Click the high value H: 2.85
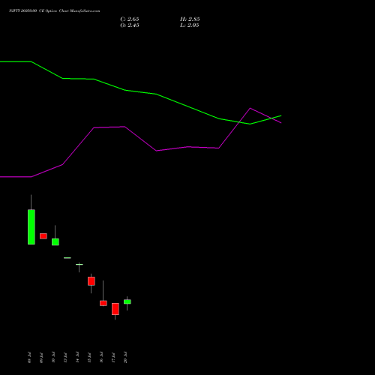 (x=190, y=19)
